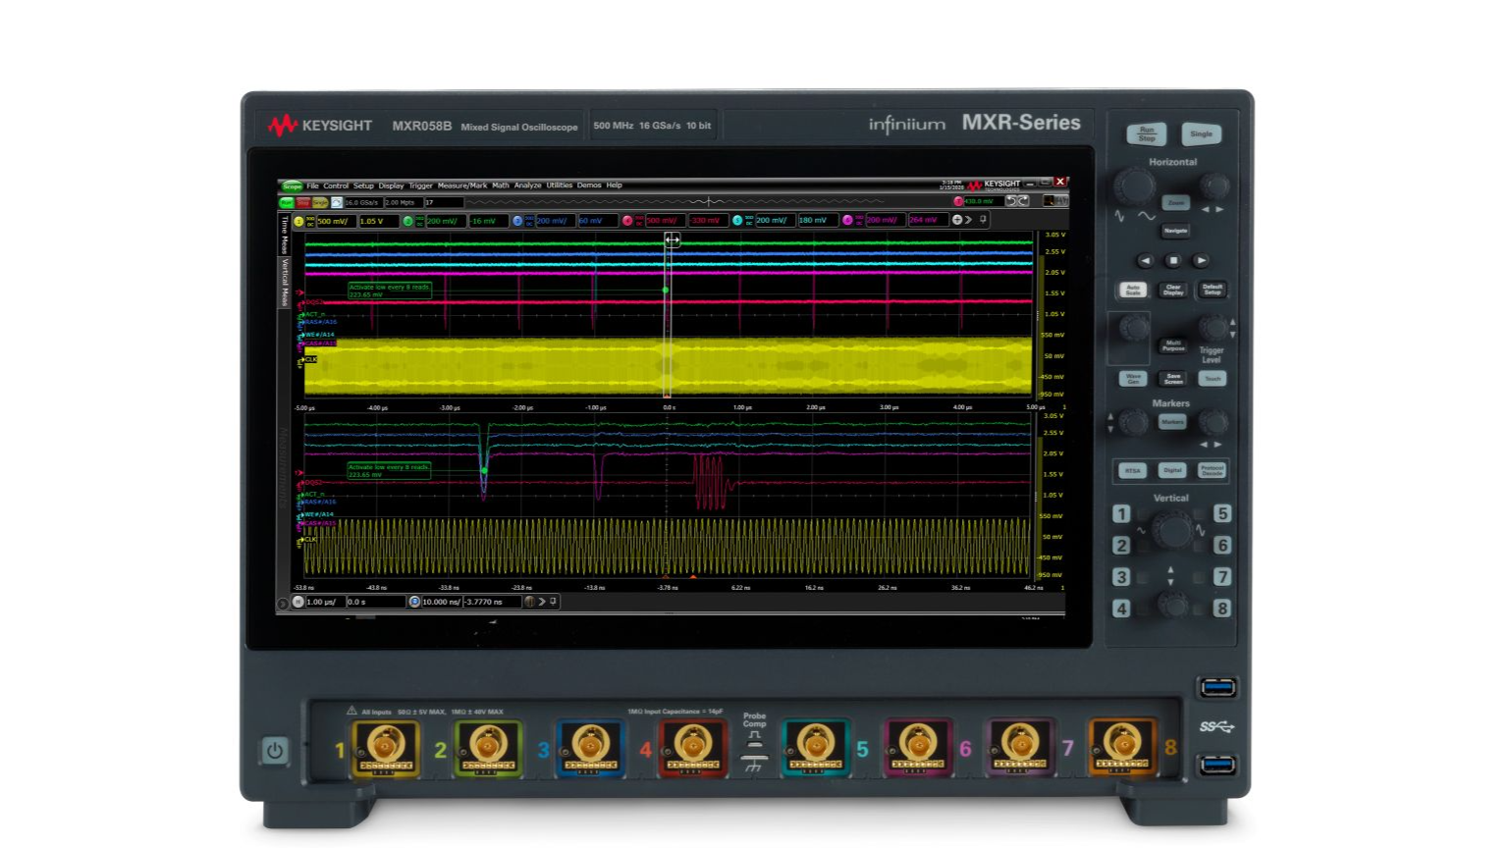
Task: Open the Measure/Mark menu
Action: (x=461, y=185)
